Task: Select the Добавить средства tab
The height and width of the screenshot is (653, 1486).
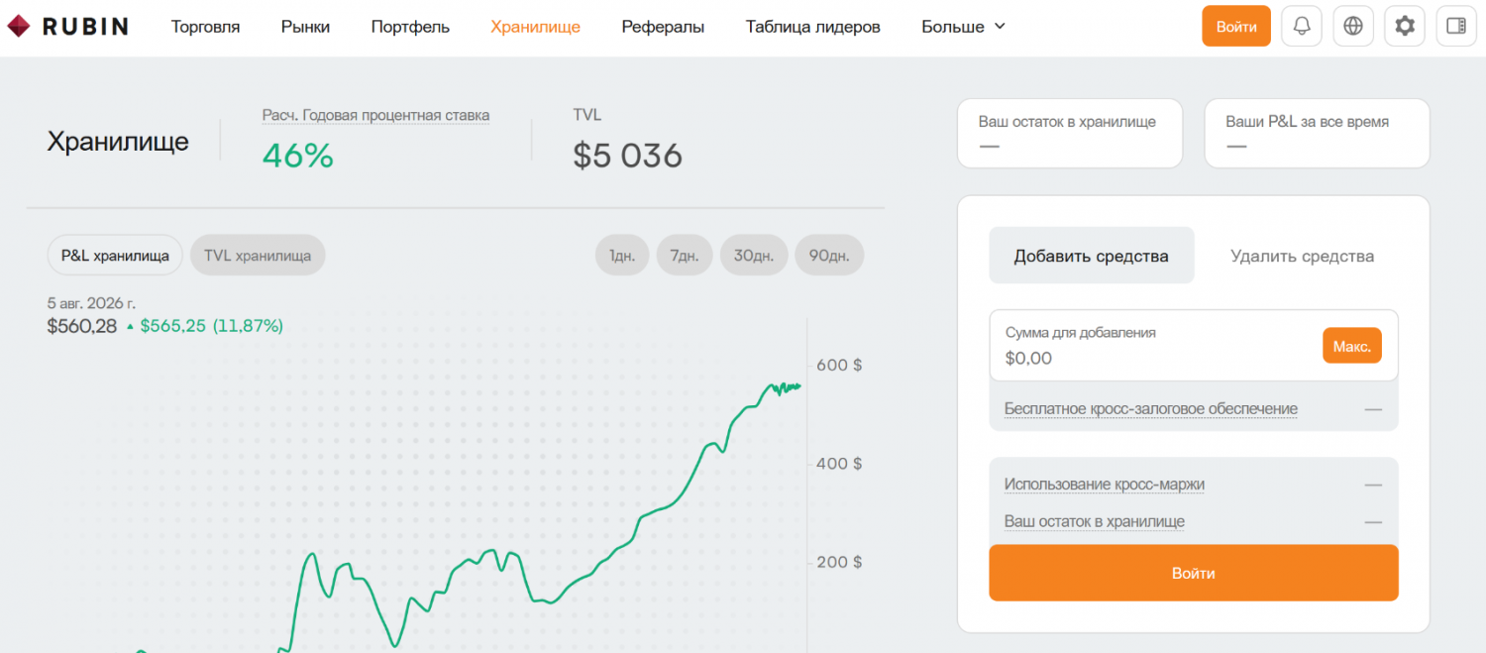Action: [1092, 256]
